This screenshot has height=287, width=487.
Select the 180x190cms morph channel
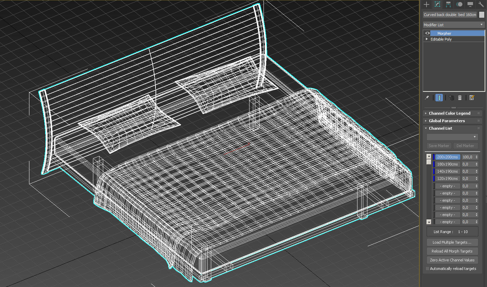(x=447, y=164)
